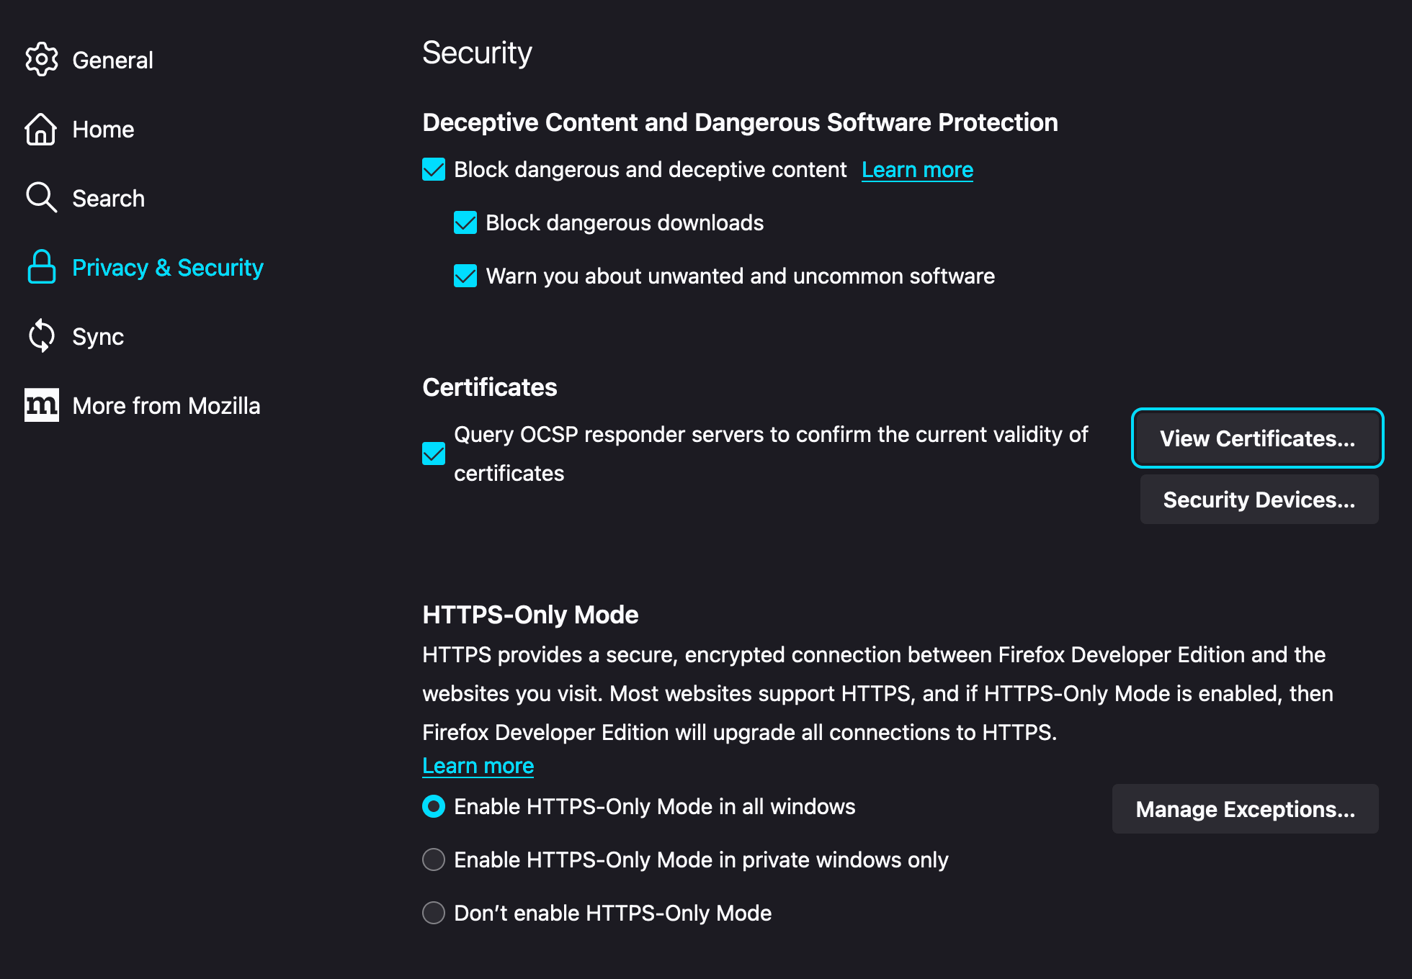The width and height of the screenshot is (1412, 979).
Task: Click the Privacy & Security lock icon
Action: 41,267
